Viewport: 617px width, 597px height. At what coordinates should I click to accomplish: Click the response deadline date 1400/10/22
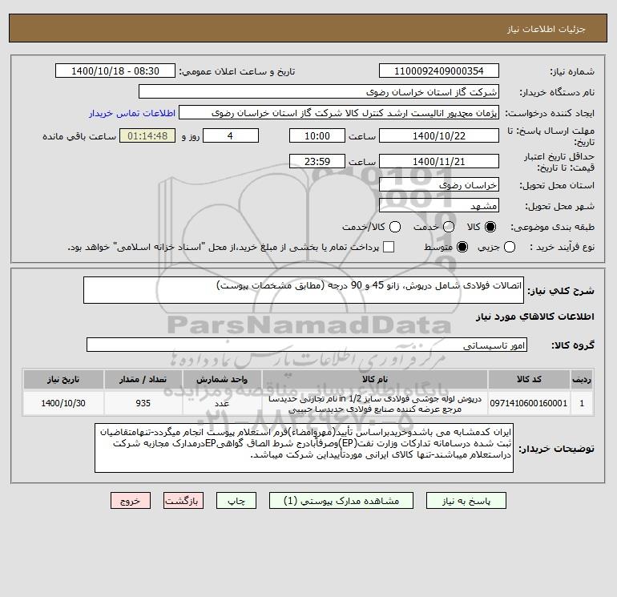click(x=439, y=135)
